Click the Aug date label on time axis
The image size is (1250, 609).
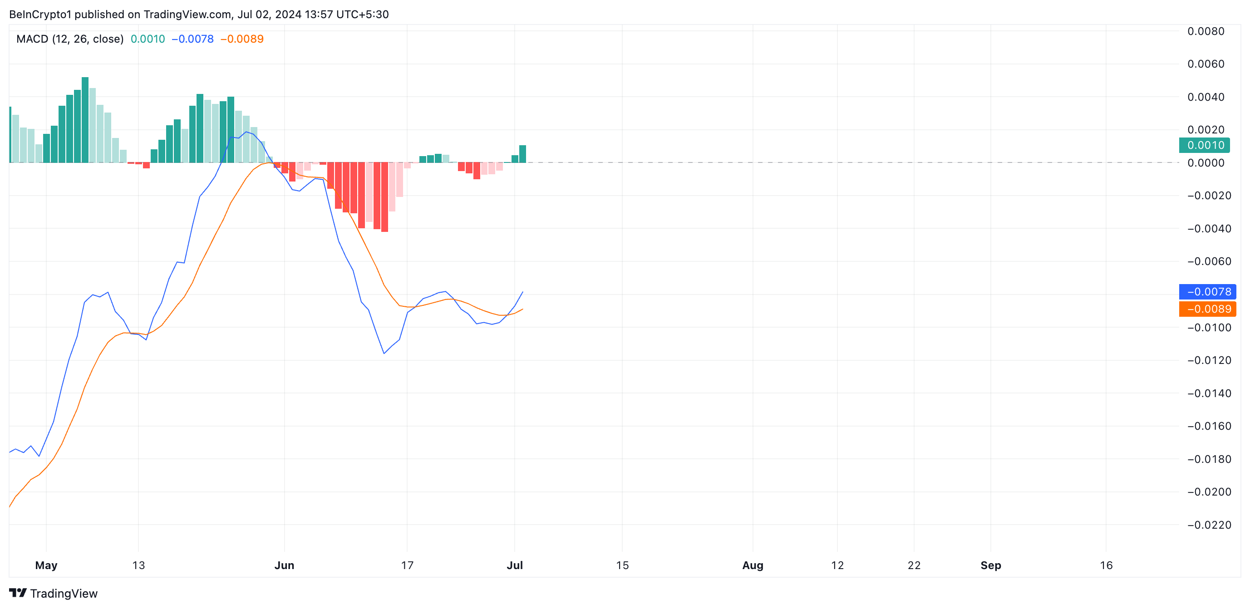pos(753,565)
